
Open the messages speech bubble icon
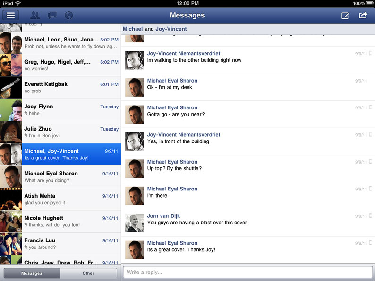pos(52,16)
